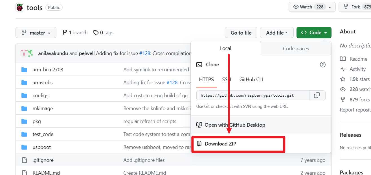Open the usbboot folder
The image size is (371, 175).
coord(42,147)
